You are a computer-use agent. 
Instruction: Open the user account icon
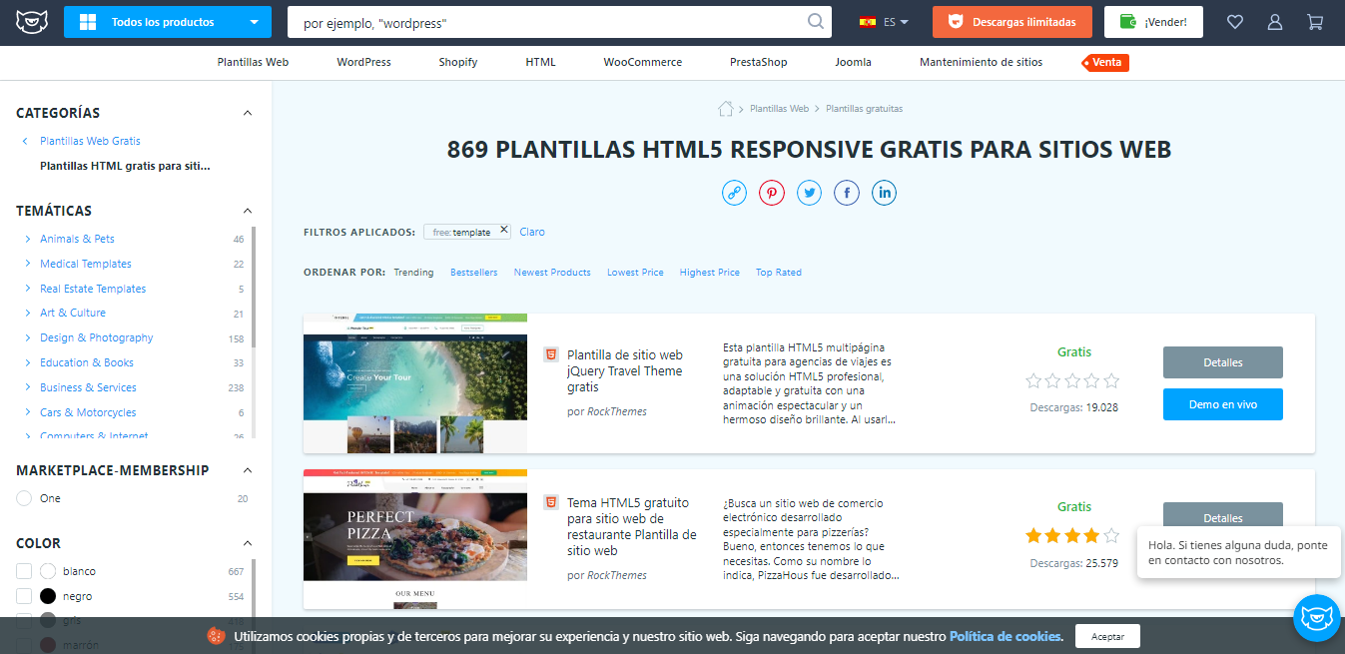click(x=1275, y=22)
